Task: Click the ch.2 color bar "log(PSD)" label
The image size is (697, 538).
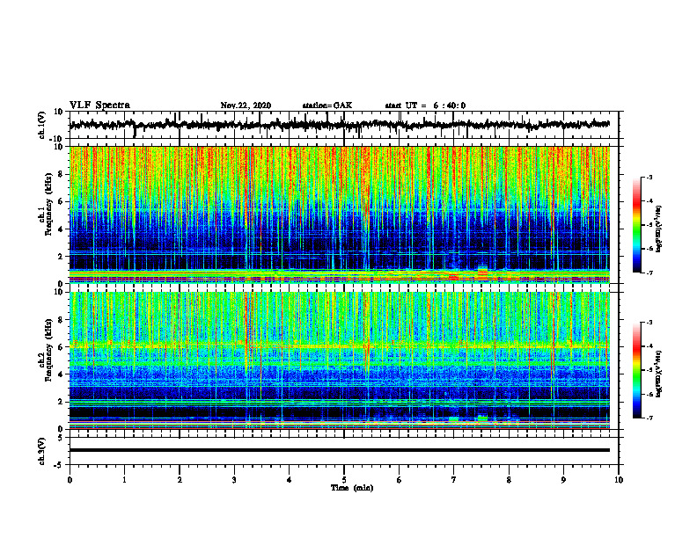Action: coord(658,373)
